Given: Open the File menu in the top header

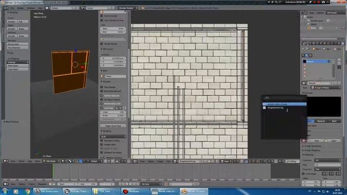Looking at the screenshot, I should click(12, 8).
